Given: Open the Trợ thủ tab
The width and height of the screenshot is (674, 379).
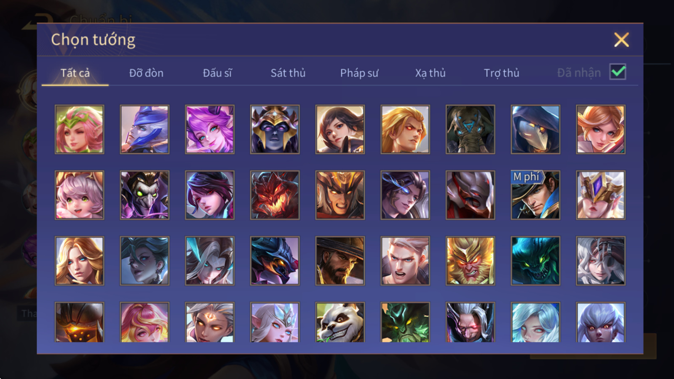Looking at the screenshot, I should 501,73.
